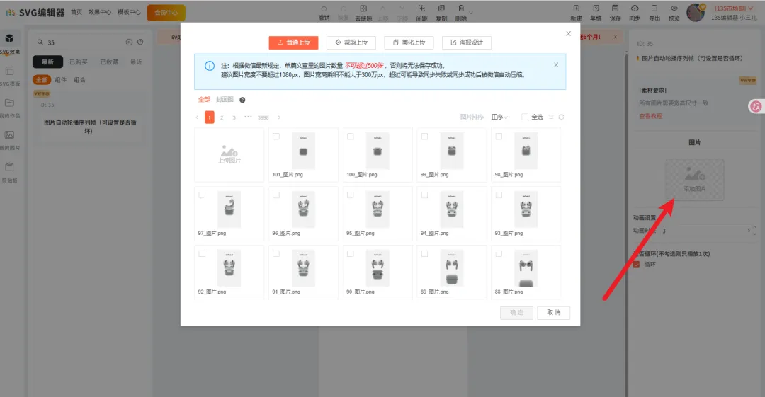Screen dimensions: 765x397
Task: Close the blue notice banner
Action: (556, 64)
